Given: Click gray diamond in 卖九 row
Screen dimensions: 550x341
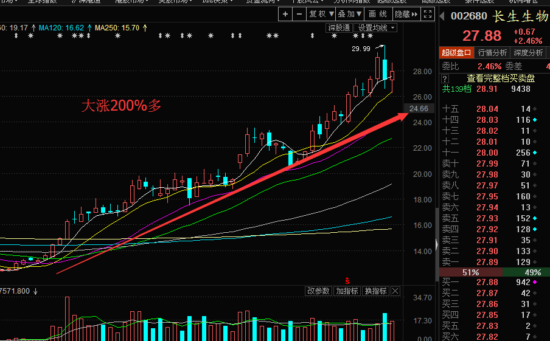Looking at the screenshot, I should coord(535,174).
